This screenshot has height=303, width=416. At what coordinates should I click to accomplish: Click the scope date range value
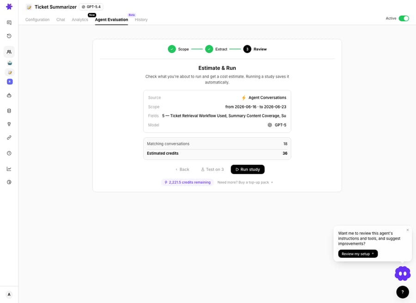click(256, 107)
